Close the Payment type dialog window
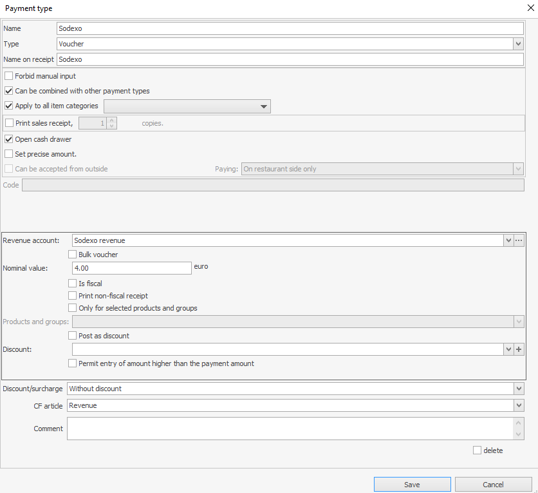Image resolution: width=538 pixels, height=493 pixels. 529,8
